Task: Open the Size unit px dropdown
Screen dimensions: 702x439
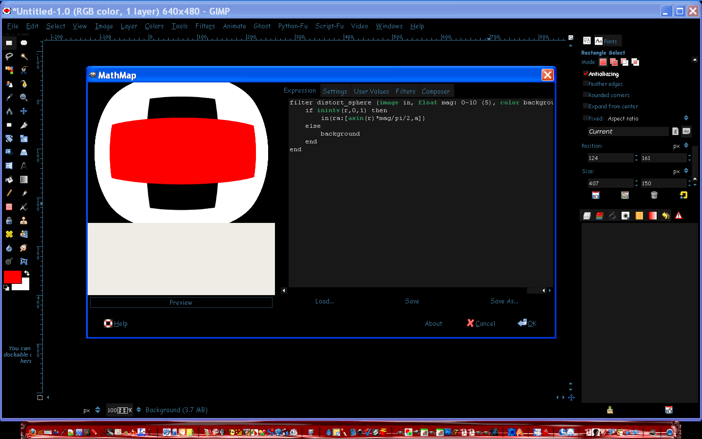Action: 681,171
